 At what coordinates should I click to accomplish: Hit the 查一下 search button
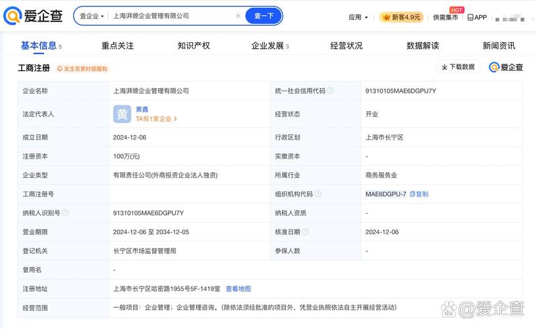coord(264,16)
